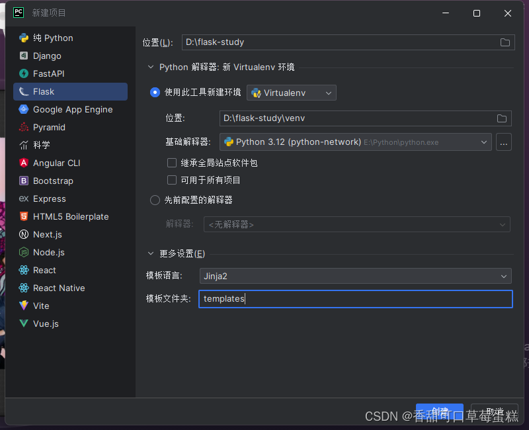Click the ellipsis button beside base interpreter
This screenshot has height=430, width=529.
[x=504, y=142]
